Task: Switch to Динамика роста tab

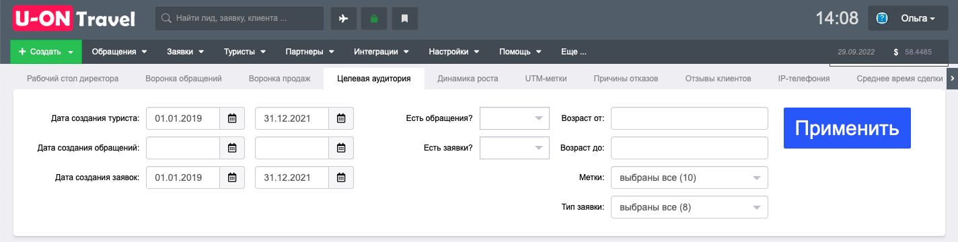Action: 468,79
